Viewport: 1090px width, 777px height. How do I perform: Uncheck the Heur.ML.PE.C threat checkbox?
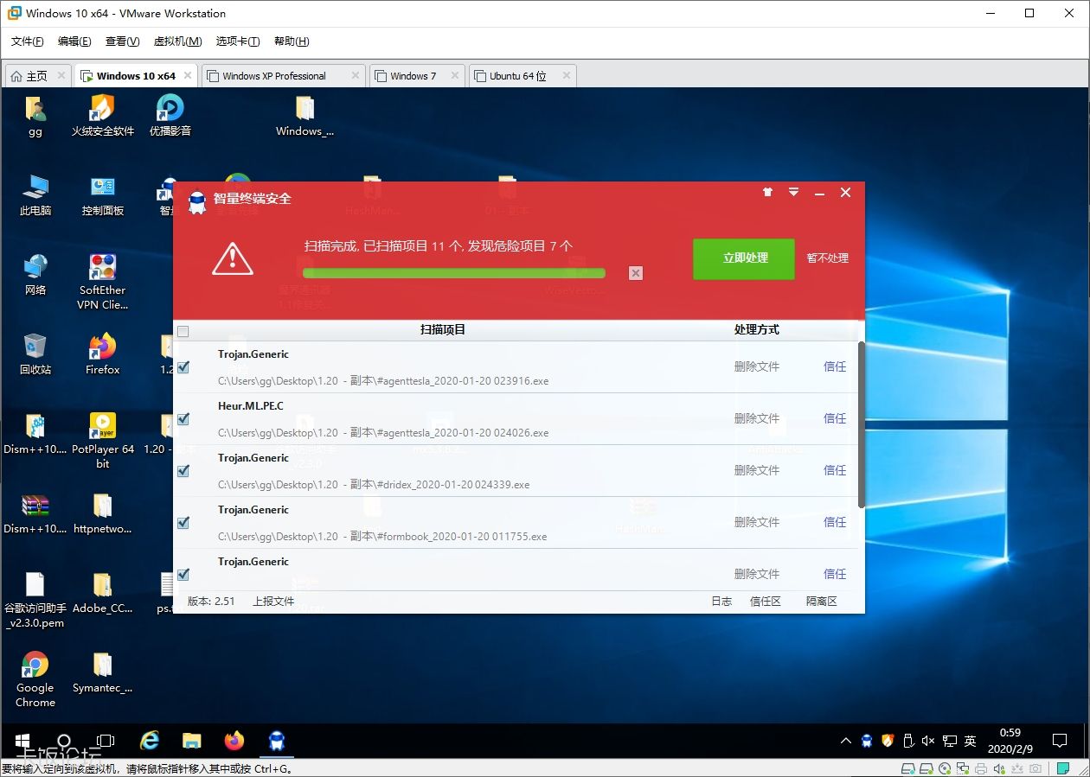tap(183, 419)
